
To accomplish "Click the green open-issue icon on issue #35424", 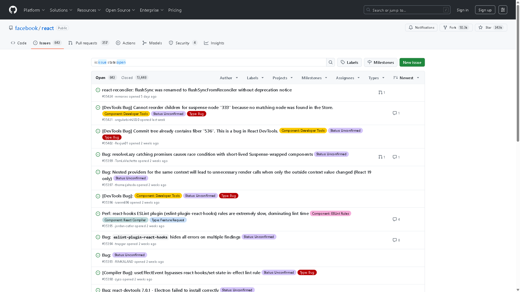I will click(98, 90).
